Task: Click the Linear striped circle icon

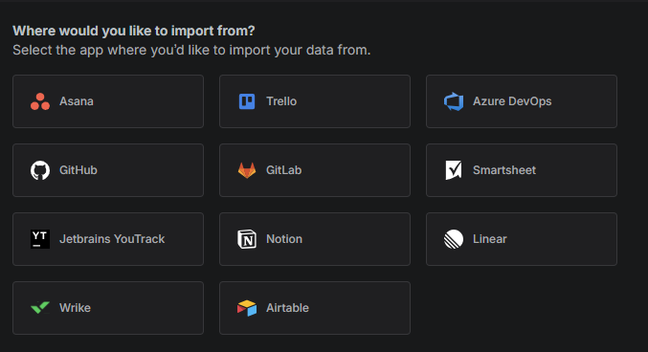Action: [x=454, y=239]
